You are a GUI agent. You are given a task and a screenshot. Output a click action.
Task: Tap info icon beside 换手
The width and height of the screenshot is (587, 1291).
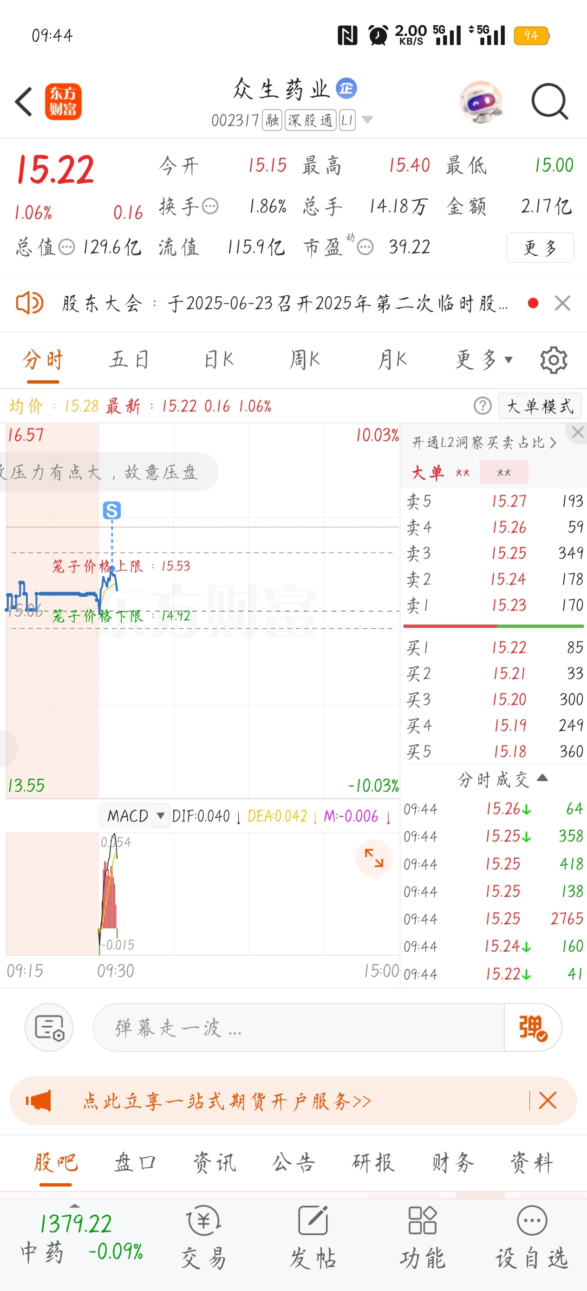tap(210, 206)
